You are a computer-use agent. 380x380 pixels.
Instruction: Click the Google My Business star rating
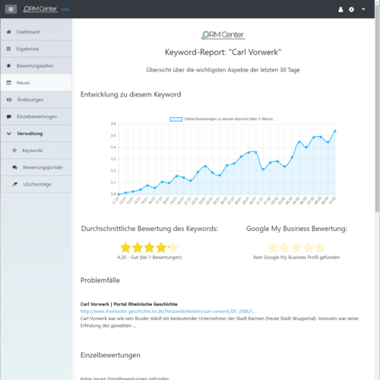pyautogui.click(x=296, y=248)
